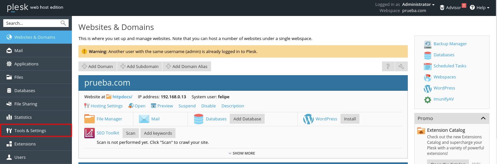
Task: Click the wrench settings icon button
Action: coord(401,66)
